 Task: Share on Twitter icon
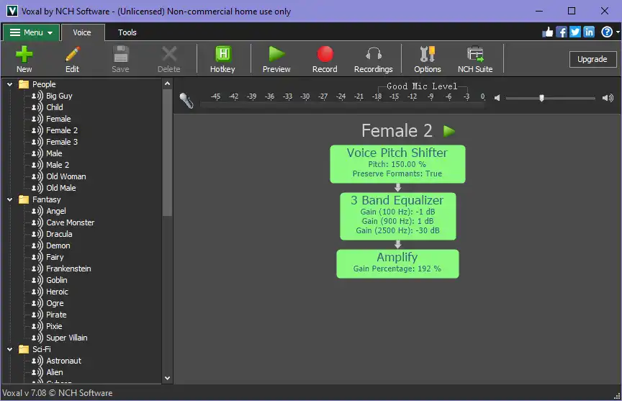575,32
